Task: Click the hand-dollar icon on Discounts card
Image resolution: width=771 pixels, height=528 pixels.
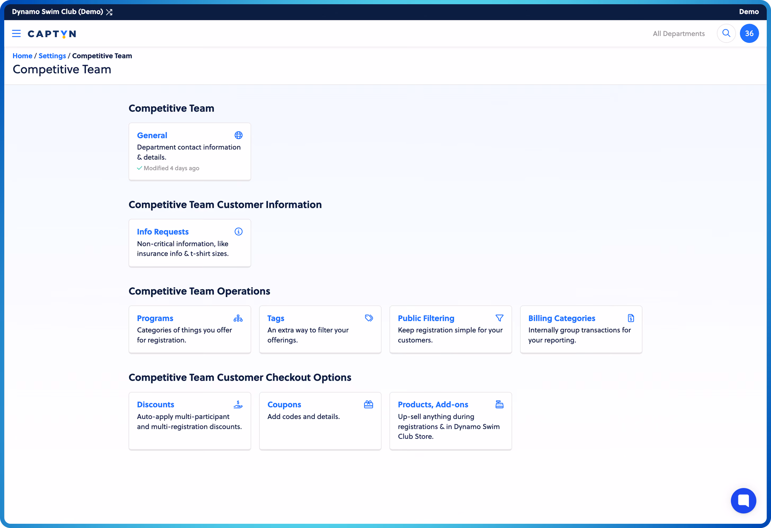Action: point(238,404)
